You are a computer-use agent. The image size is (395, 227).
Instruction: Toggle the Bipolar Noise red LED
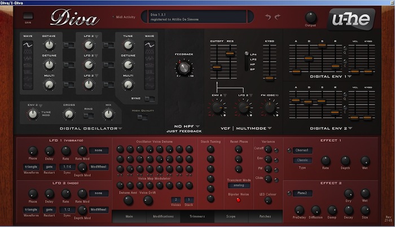pyautogui.click(x=238, y=200)
